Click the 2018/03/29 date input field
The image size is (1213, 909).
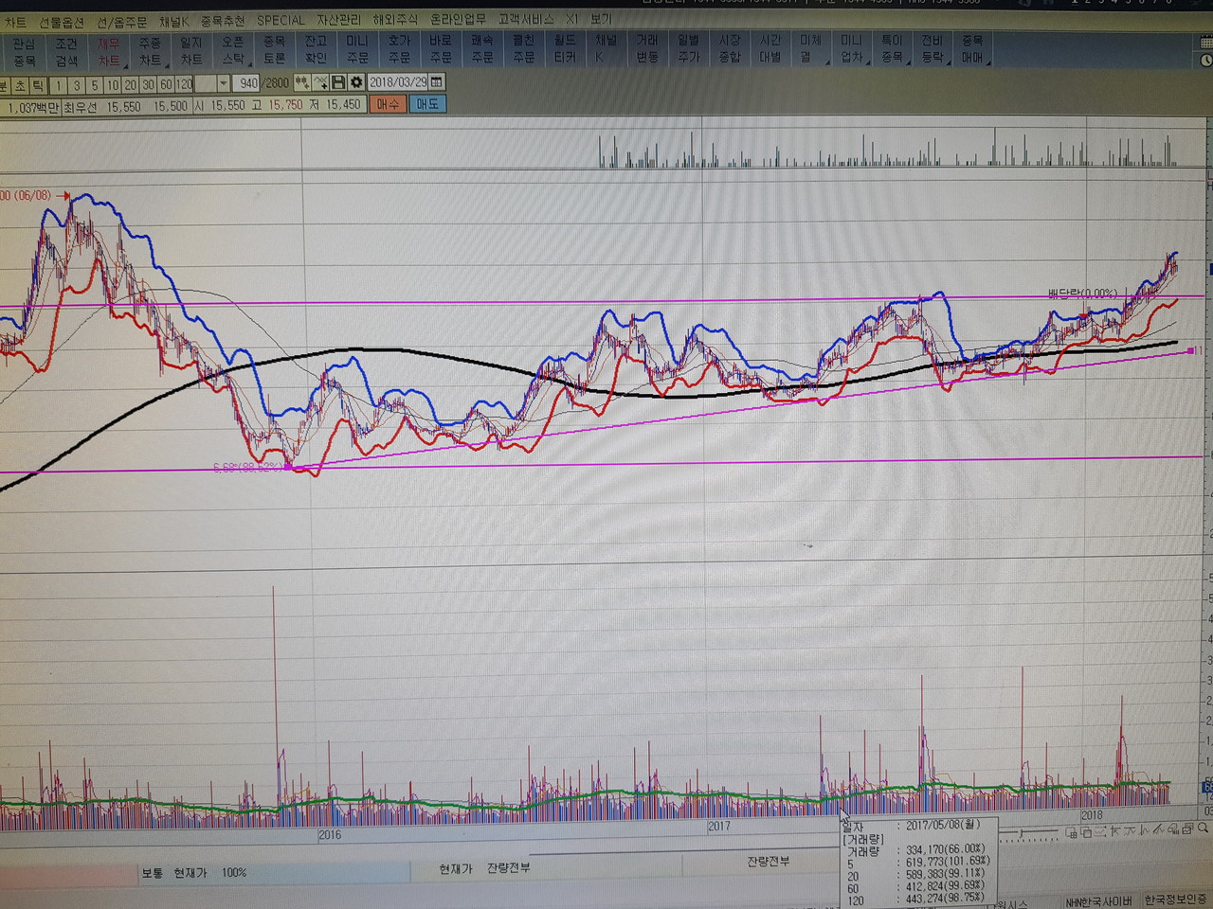point(398,83)
